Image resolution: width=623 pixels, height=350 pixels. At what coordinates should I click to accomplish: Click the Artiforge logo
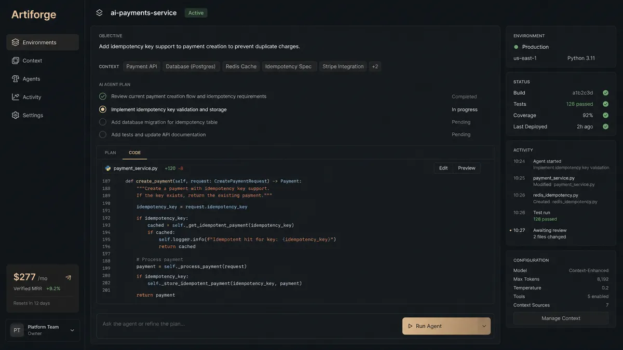(34, 15)
